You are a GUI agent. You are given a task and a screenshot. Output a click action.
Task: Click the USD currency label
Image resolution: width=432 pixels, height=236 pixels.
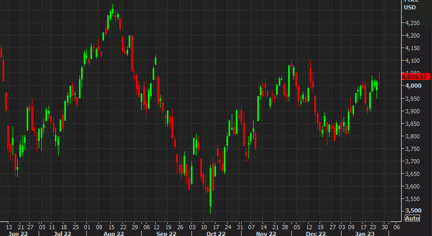point(410,7)
